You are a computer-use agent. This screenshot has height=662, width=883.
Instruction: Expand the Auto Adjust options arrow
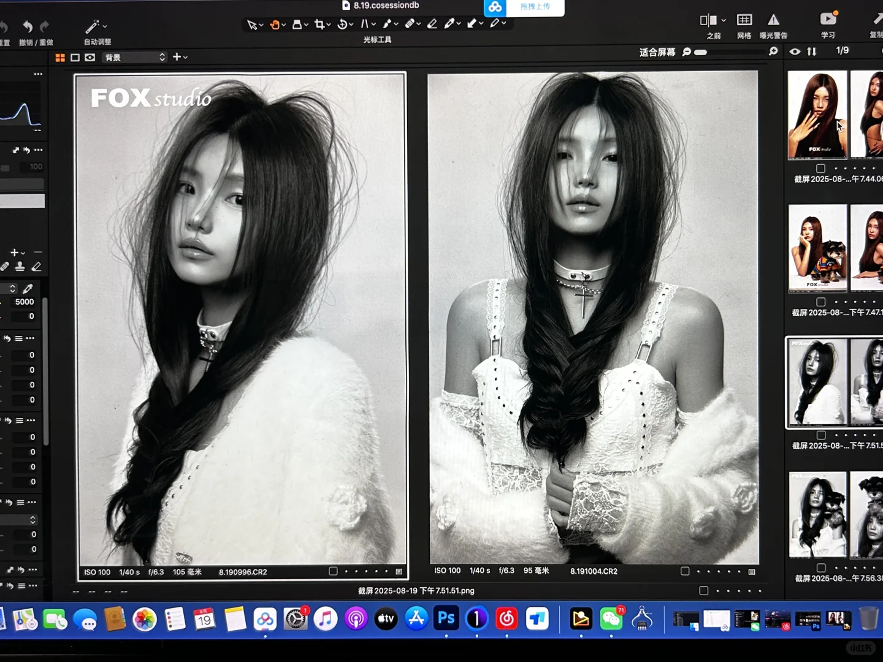pyautogui.click(x=105, y=26)
